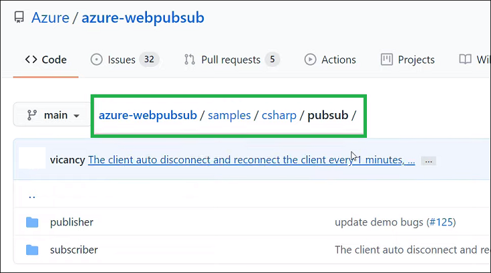The image size is (491, 273).
Task: Open the azure-webpubsub repository title link
Action: (143, 17)
